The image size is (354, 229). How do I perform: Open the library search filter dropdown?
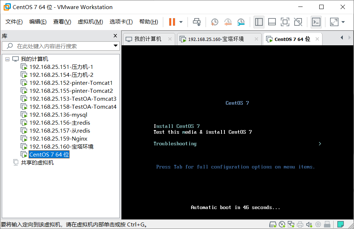(x=115, y=46)
